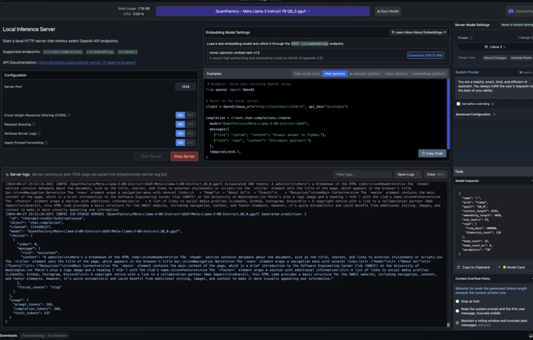The height and width of the screenshot is (340, 533).
Task: Click the bottom-right panel layout icon
Action: (530, 335)
